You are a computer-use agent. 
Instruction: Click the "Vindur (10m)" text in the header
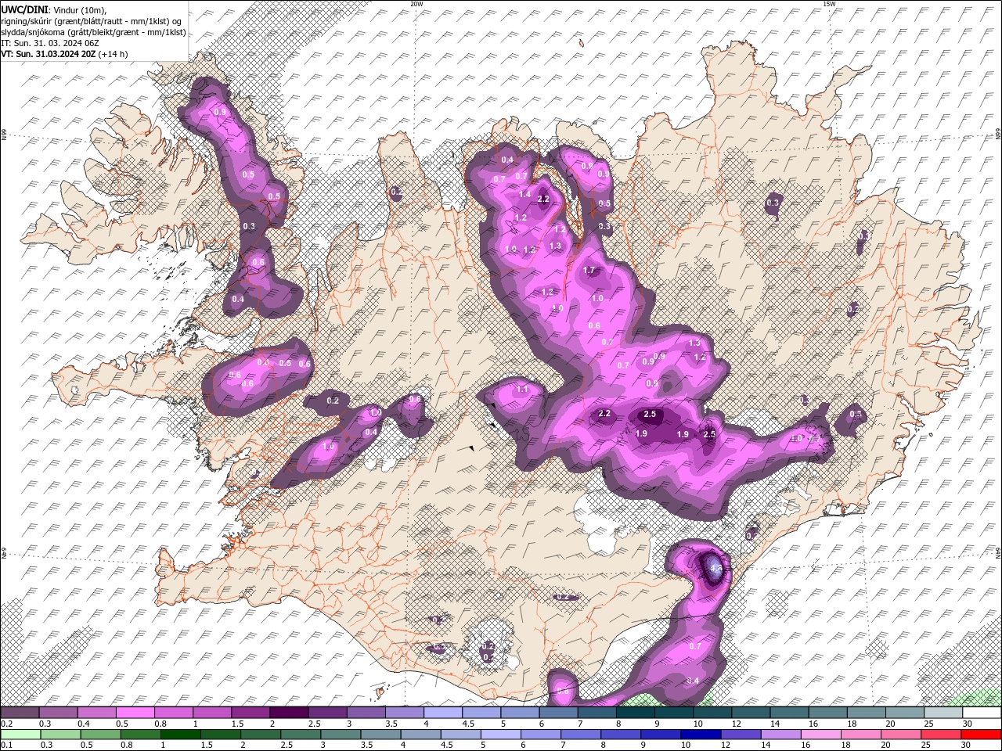point(81,9)
